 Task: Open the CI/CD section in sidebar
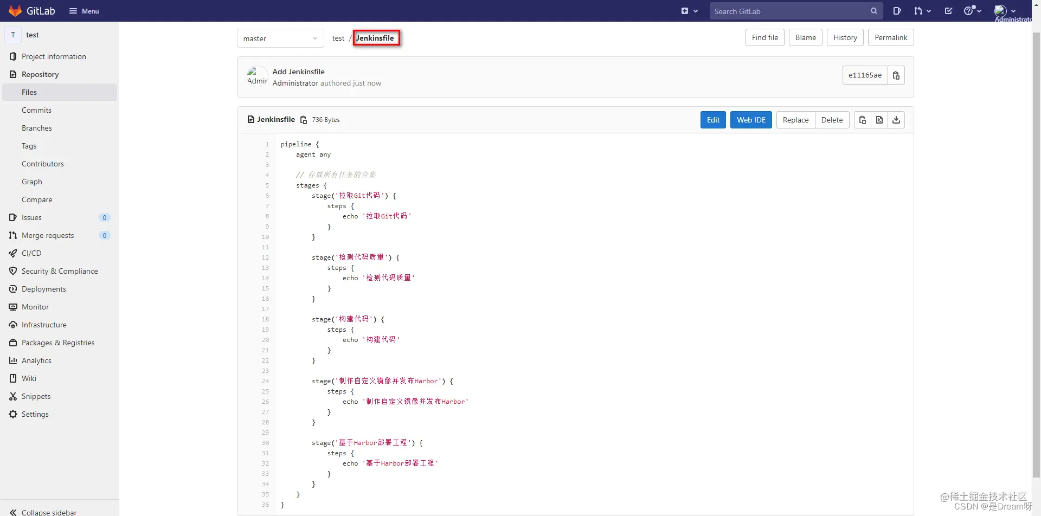[31, 253]
